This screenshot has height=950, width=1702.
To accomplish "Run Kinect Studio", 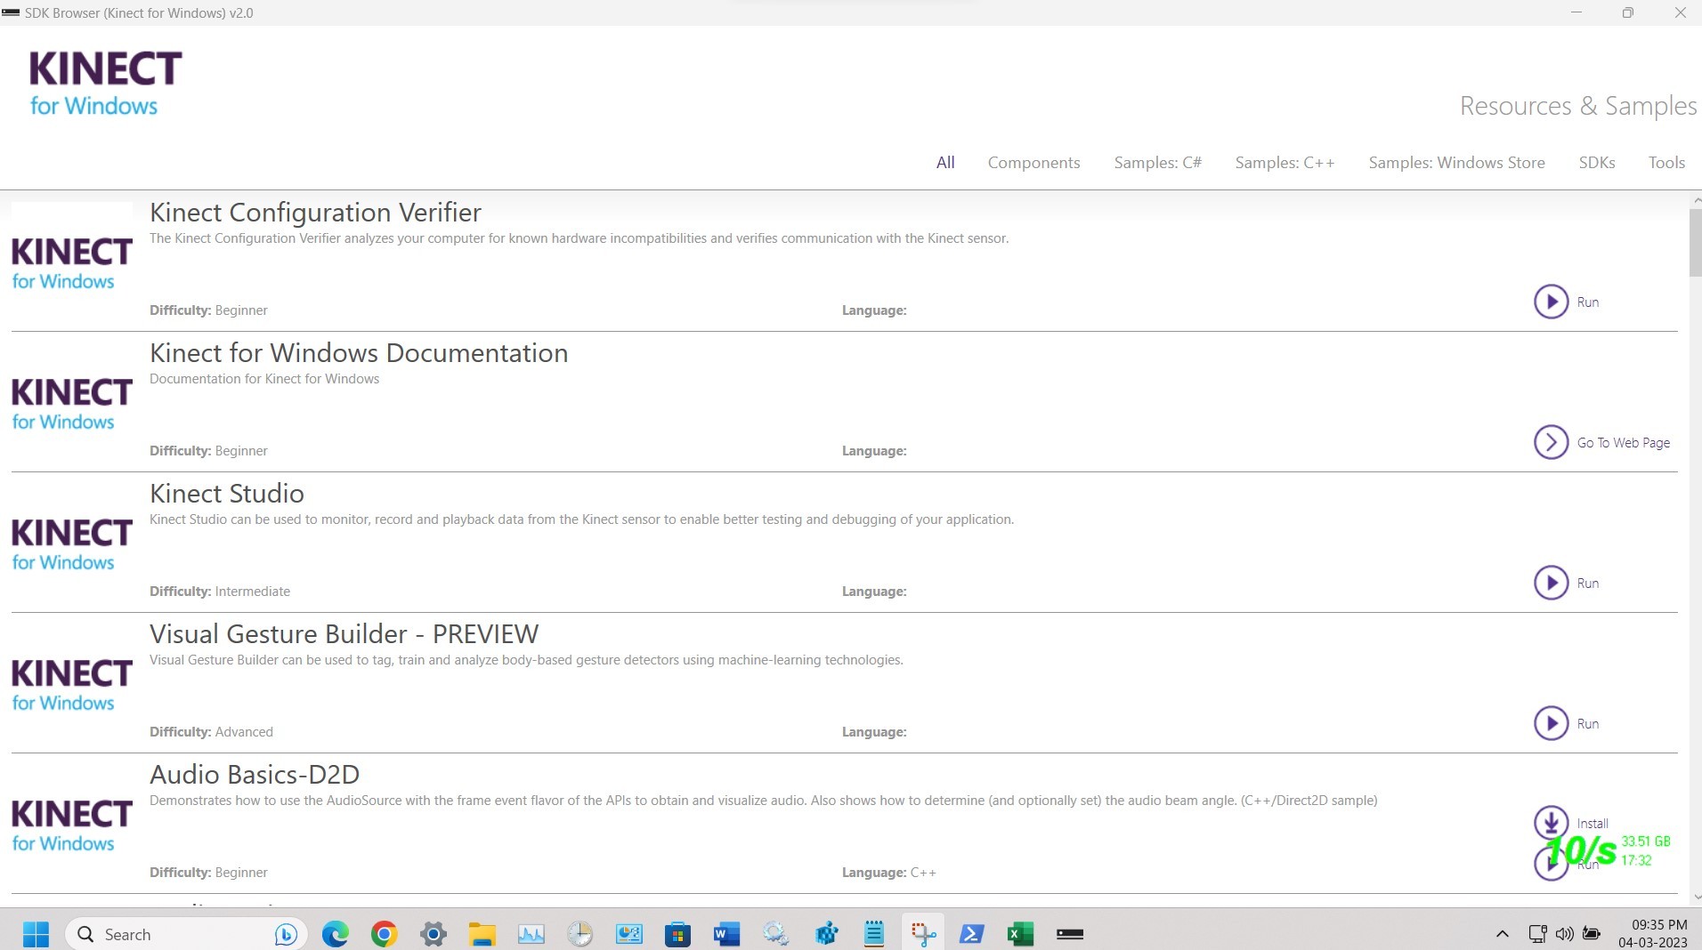I will pyautogui.click(x=1567, y=583).
